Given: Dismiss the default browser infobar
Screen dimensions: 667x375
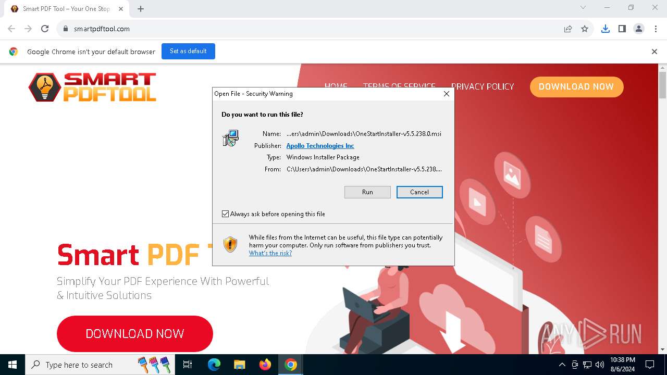Looking at the screenshot, I should pos(654,52).
